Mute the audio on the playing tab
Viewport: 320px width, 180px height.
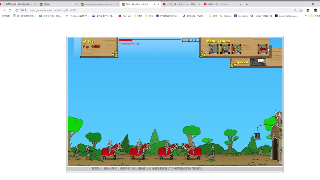tap(154, 4)
